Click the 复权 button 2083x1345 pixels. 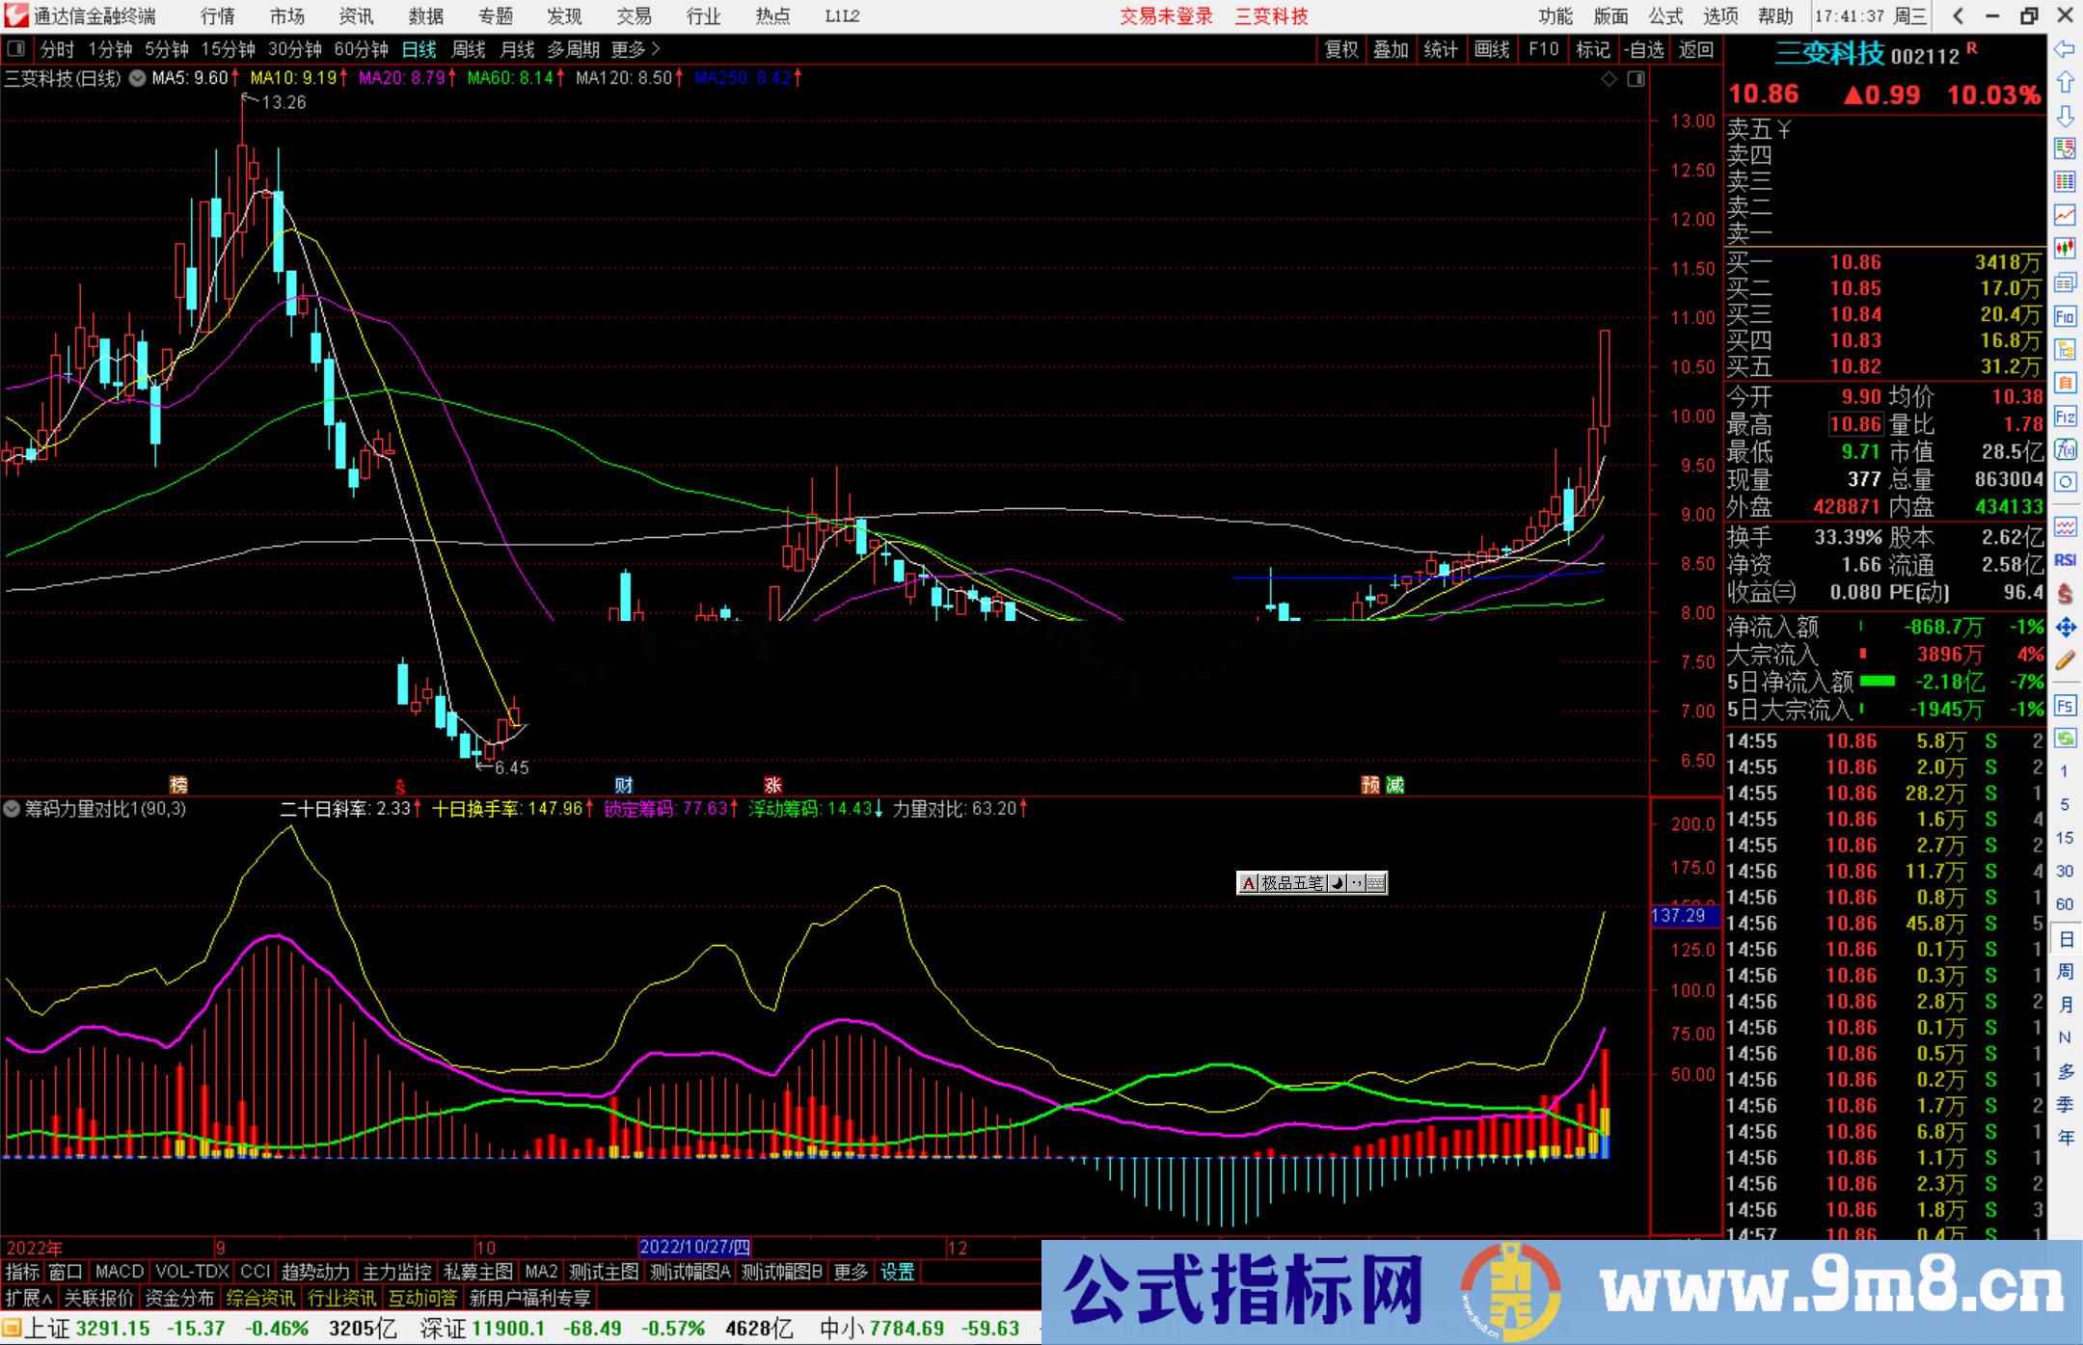[x=1340, y=49]
